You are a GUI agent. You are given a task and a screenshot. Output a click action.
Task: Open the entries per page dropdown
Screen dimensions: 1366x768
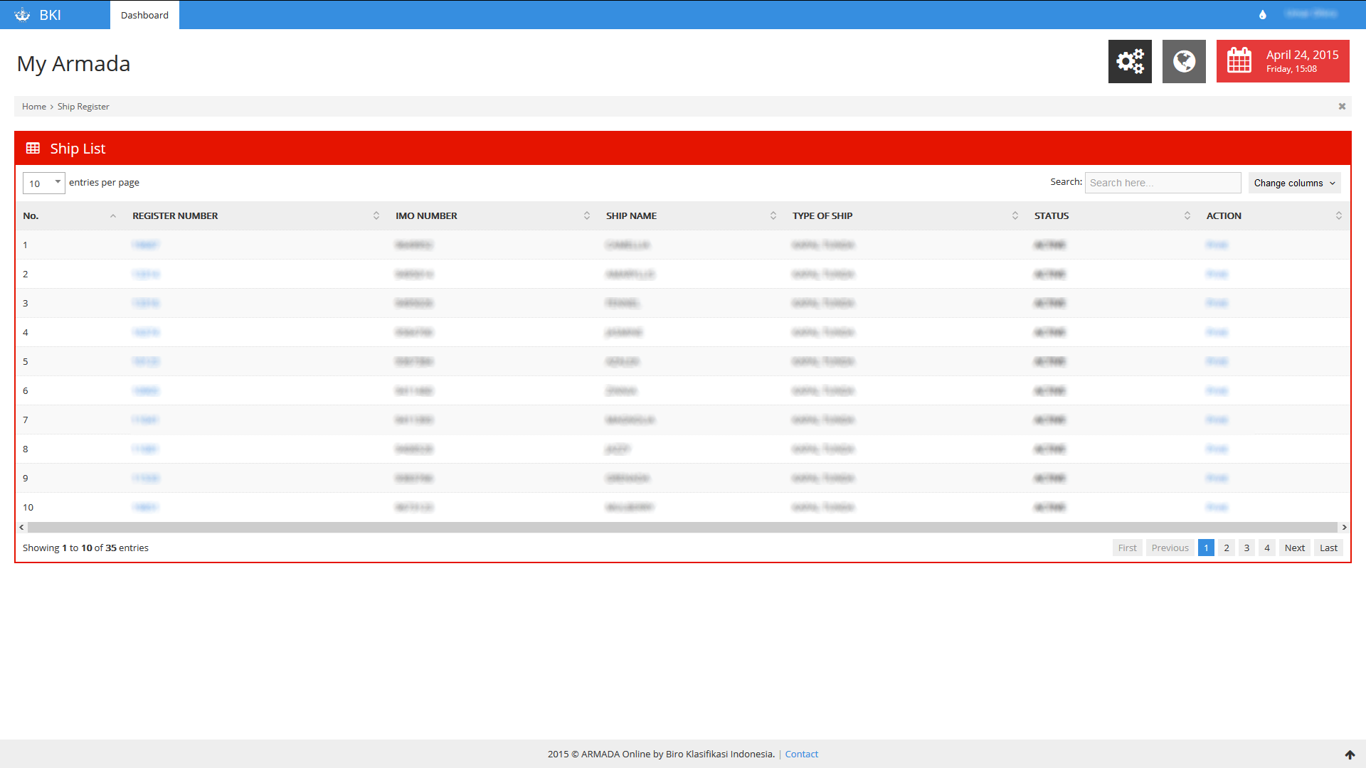point(43,183)
